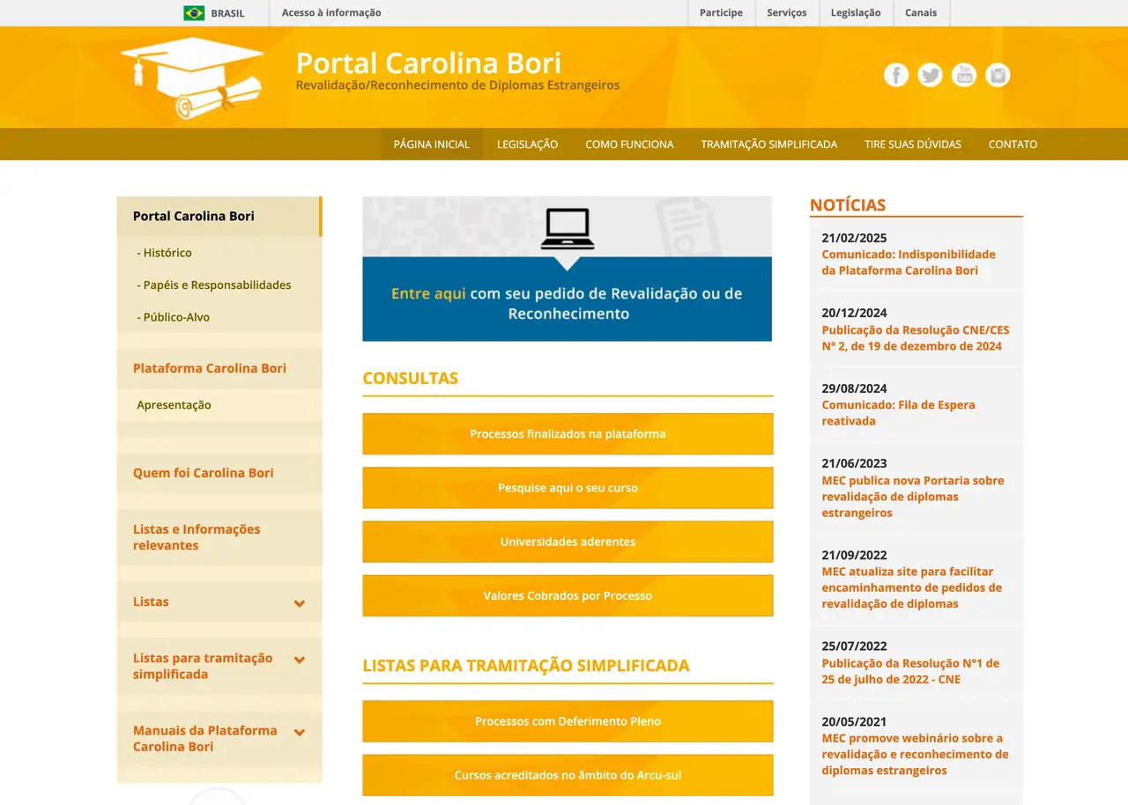Open the Apresentação sidebar link
The height and width of the screenshot is (805, 1128).
174,405
